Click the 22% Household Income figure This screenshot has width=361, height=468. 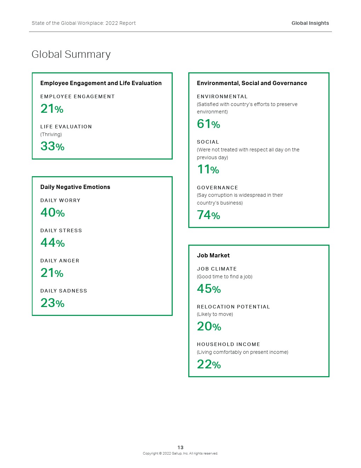click(x=209, y=364)
